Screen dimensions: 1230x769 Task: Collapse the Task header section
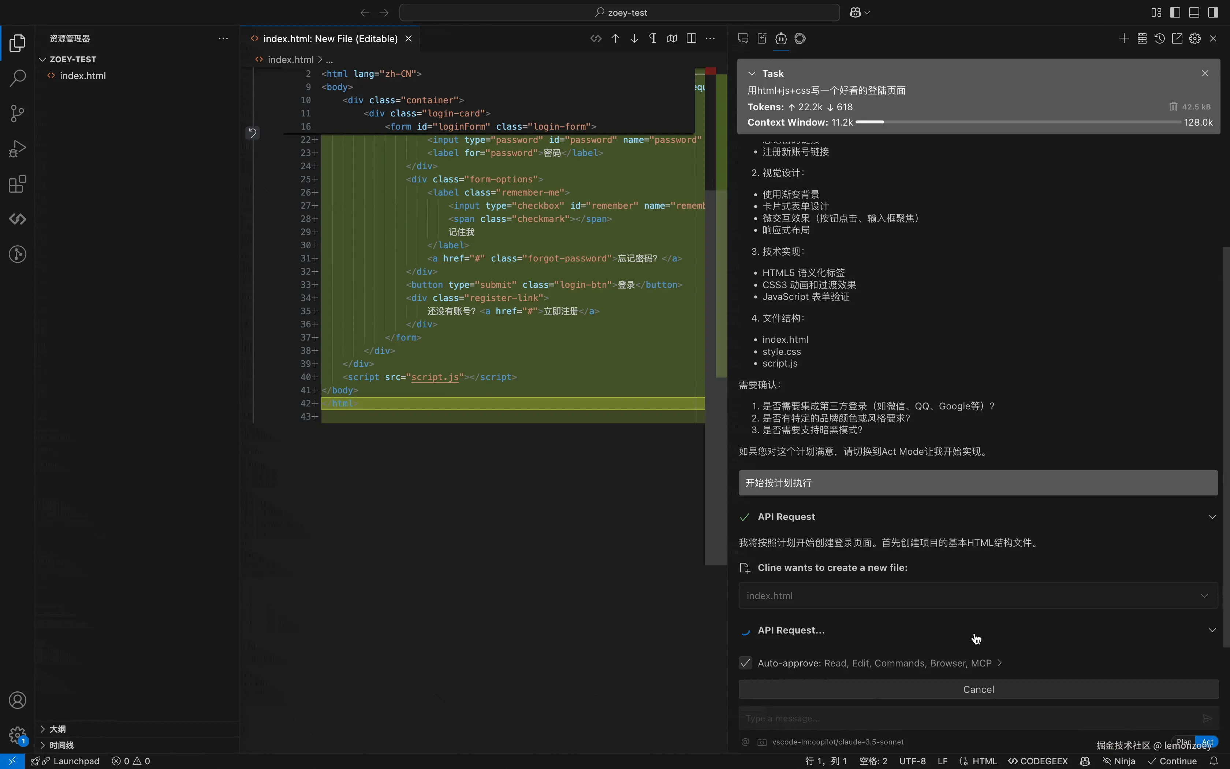click(752, 74)
